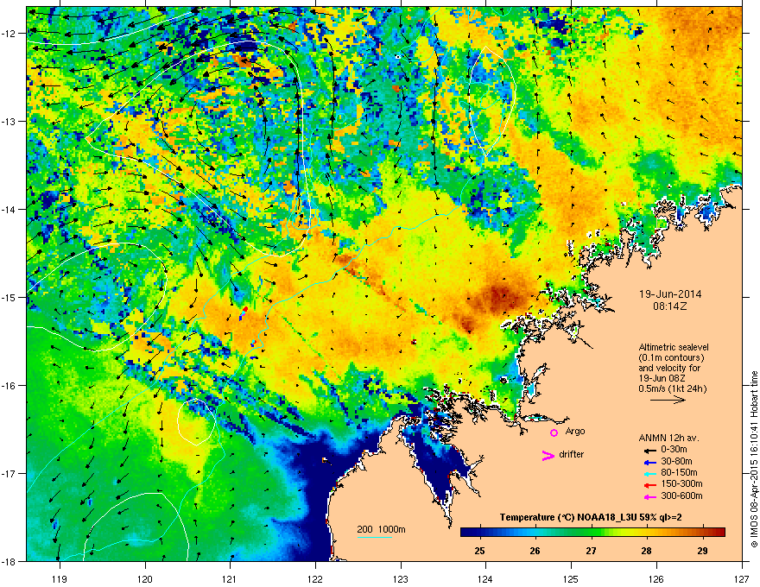
Task: Click the 'Altimetric sealevel' caption line
Action: (674, 347)
